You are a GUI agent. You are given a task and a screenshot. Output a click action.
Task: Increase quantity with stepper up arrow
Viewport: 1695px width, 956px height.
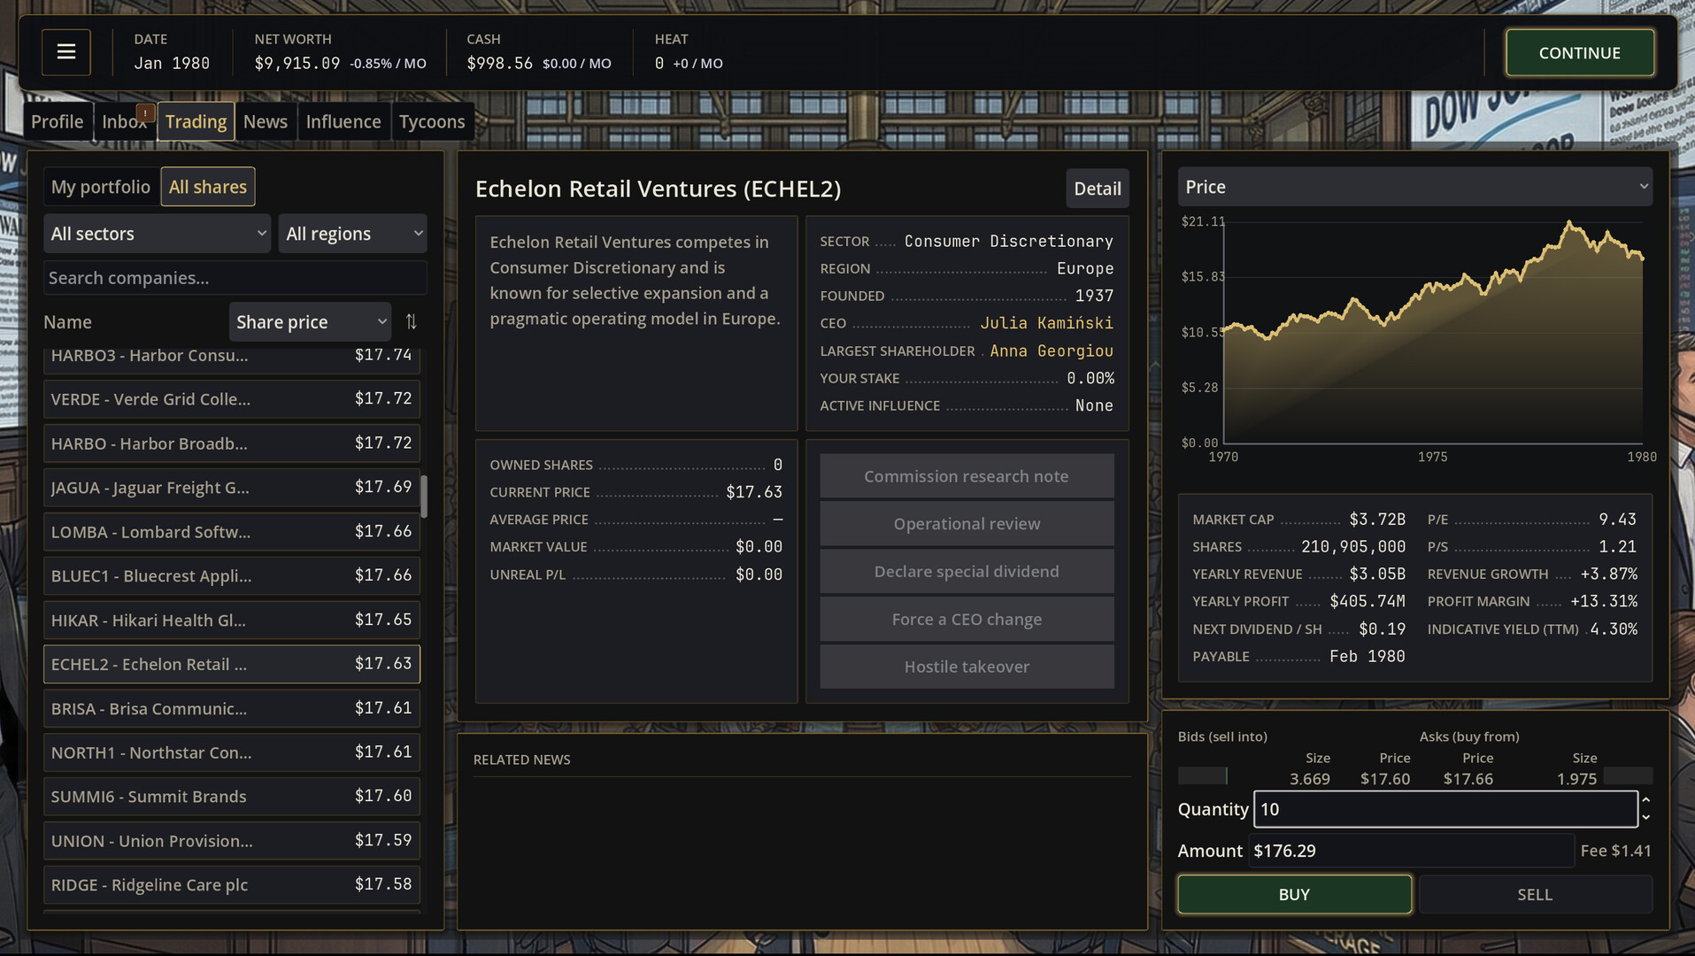coord(1645,800)
